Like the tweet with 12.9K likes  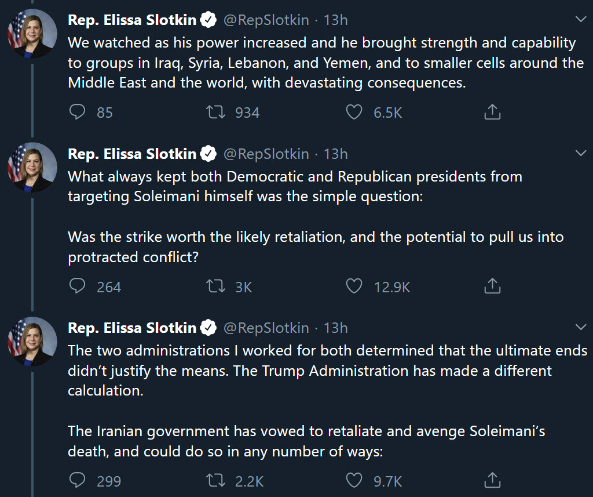pos(354,286)
